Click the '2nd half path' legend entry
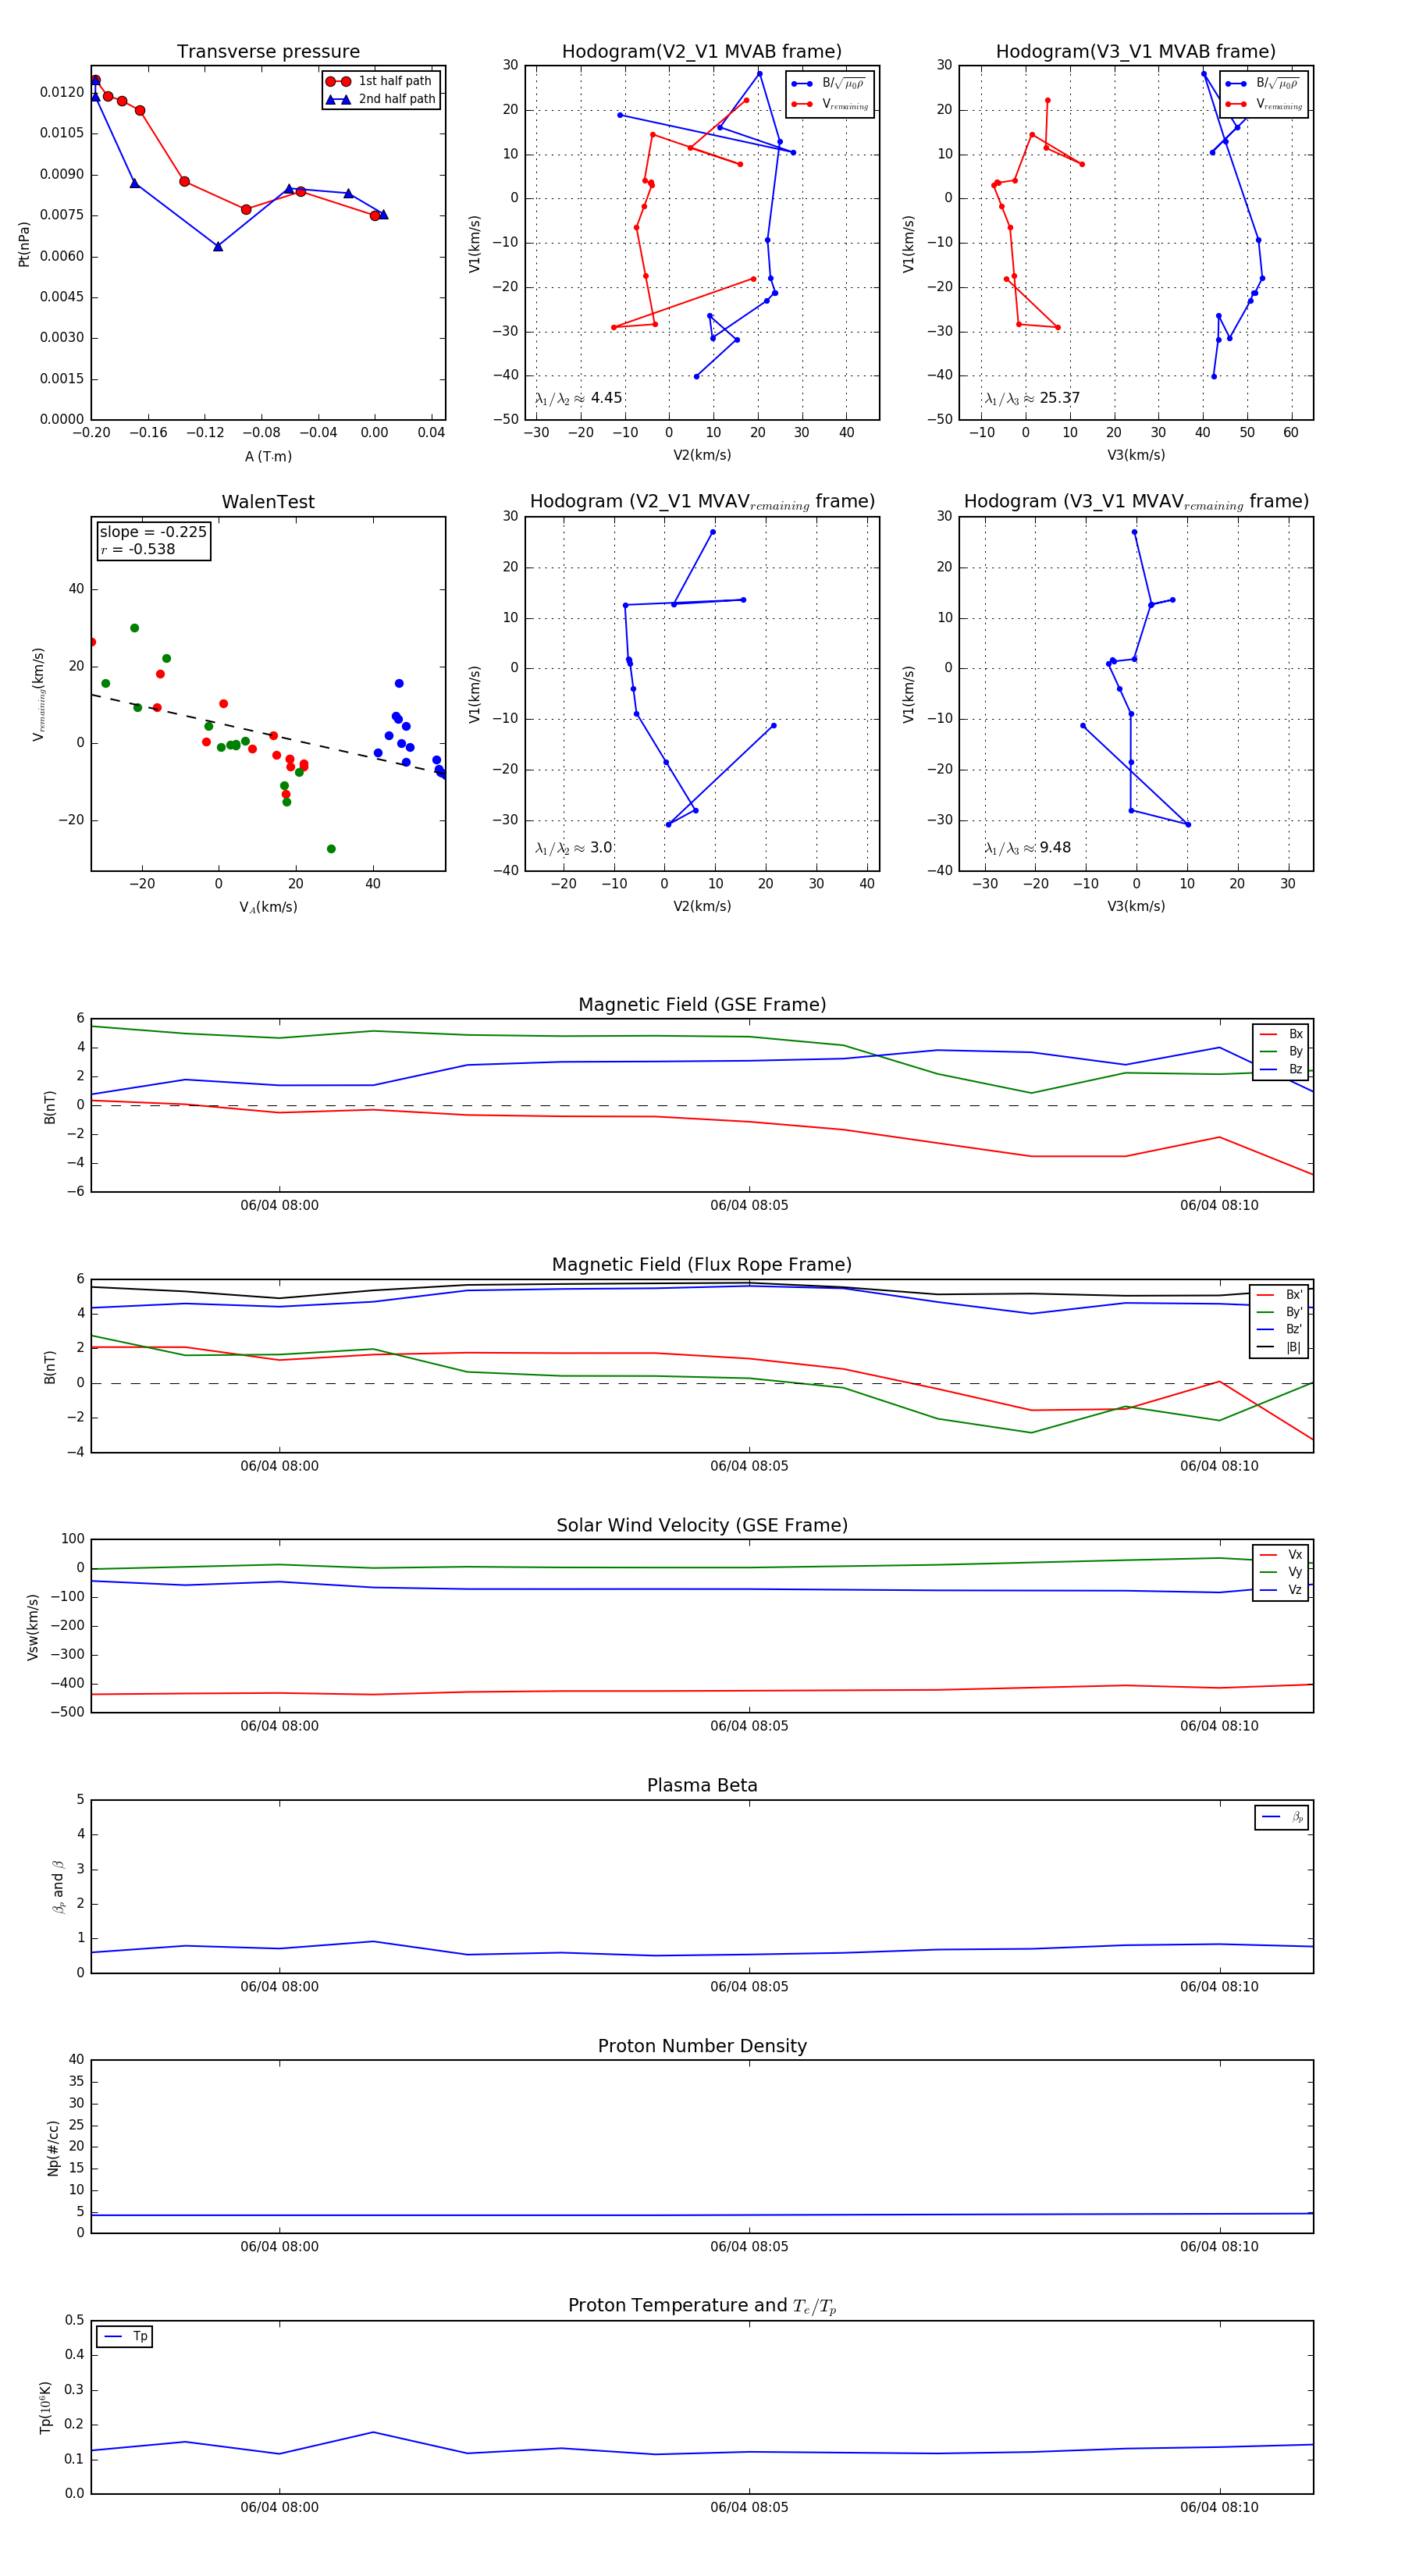The height and width of the screenshot is (2576, 1405). click(x=382, y=99)
